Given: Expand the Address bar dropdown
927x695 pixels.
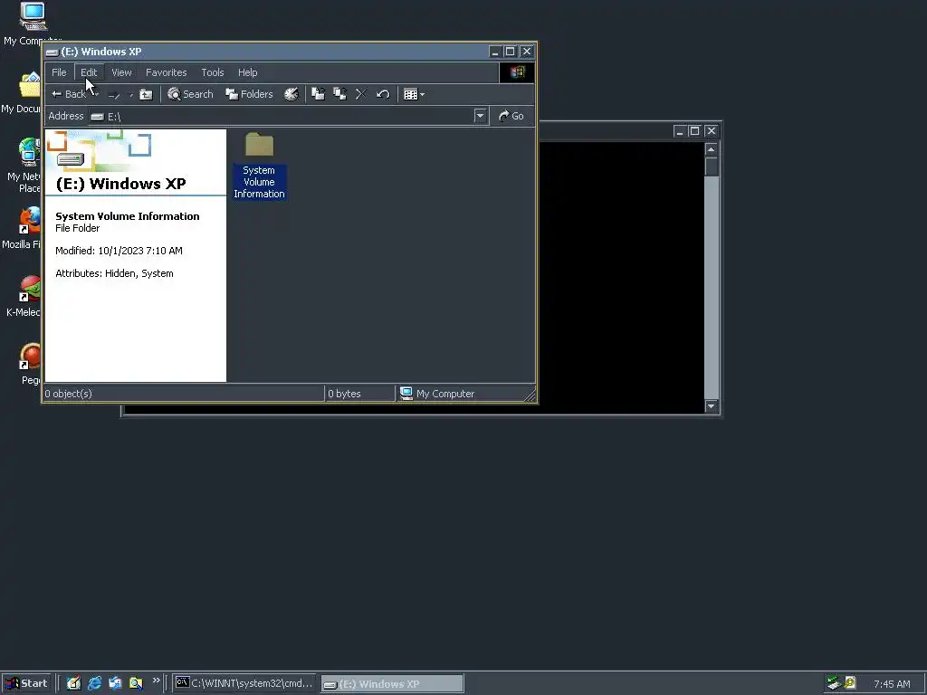Looking at the screenshot, I should [x=480, y=116].
